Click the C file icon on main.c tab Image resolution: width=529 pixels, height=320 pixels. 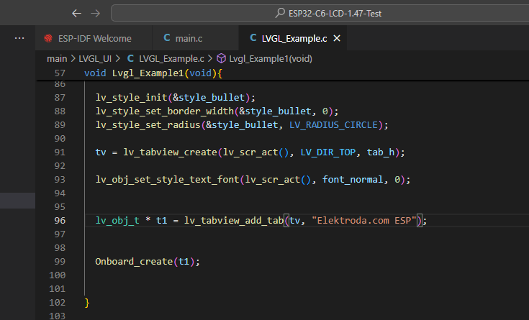tap(167, 38)
